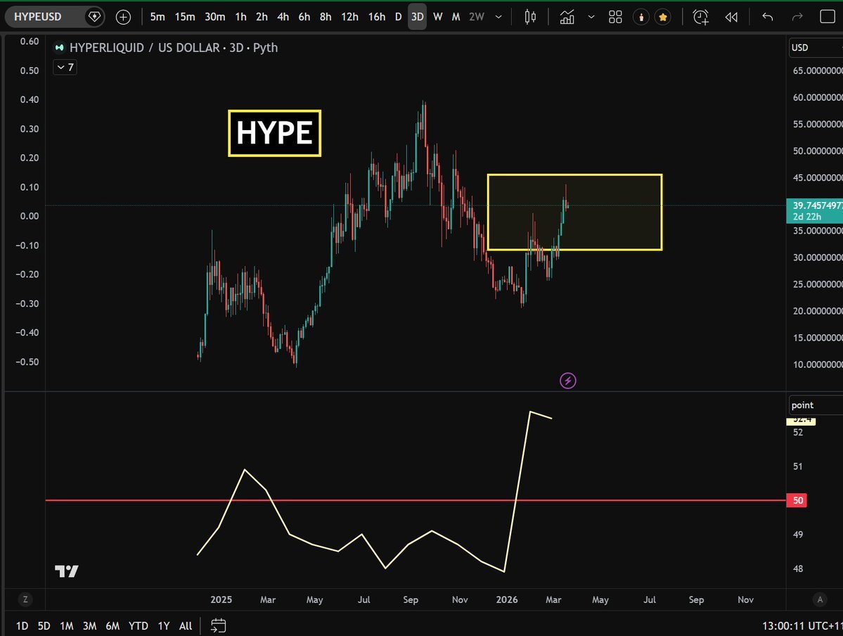Click the multi-layout grid icon
Viewport: 843px width, 636px height.
[614, 16]
